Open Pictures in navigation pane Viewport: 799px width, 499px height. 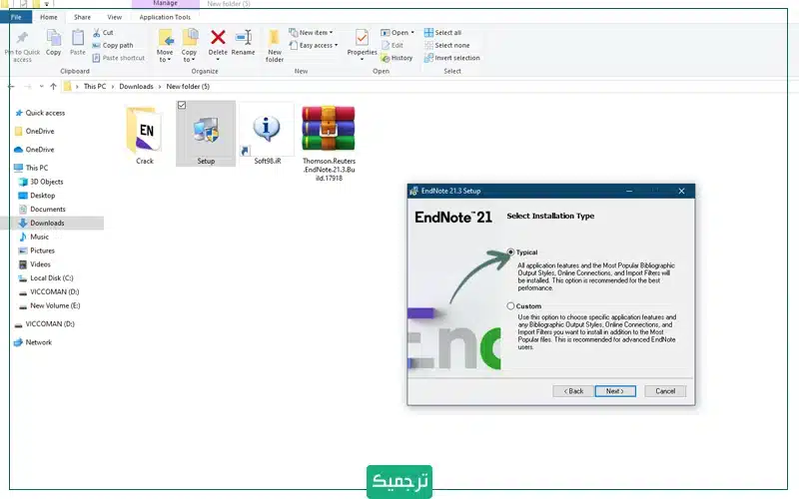(37, 250)
